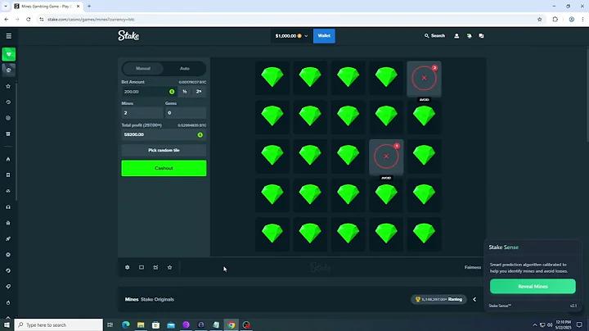Select the Mines Gambling Game browser tab
Screen dimensions: 589x331
47,7
